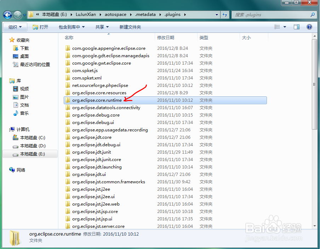Toggle the preview pane icon
Viewport: 320px width, 249px height.
[297, 27]
